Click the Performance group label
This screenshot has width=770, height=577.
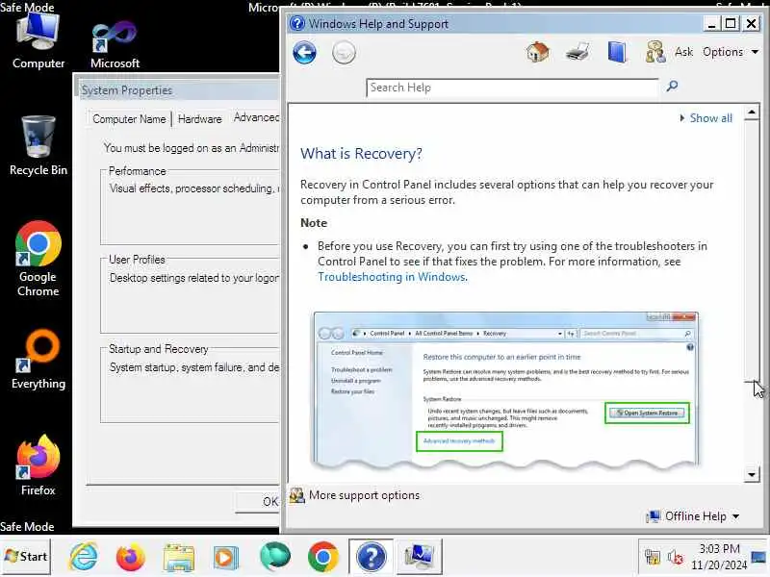(137, 171)
